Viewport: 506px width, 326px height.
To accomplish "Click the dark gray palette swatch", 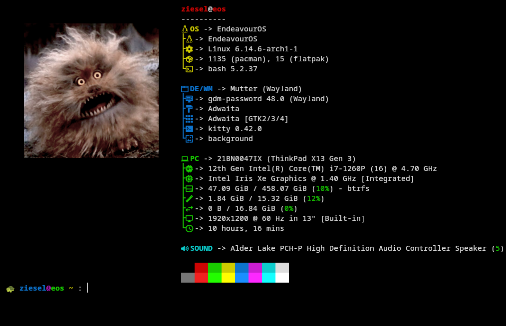I will click(188, 278).
